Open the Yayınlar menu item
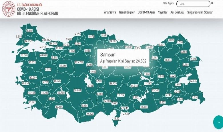 click(163, 12)
